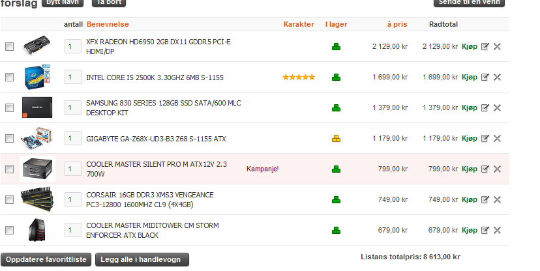Viewport: 540px width, 271px height.
Task: Check green stock icon for Corsair 16GB DDR3
Action: point(336,200)
